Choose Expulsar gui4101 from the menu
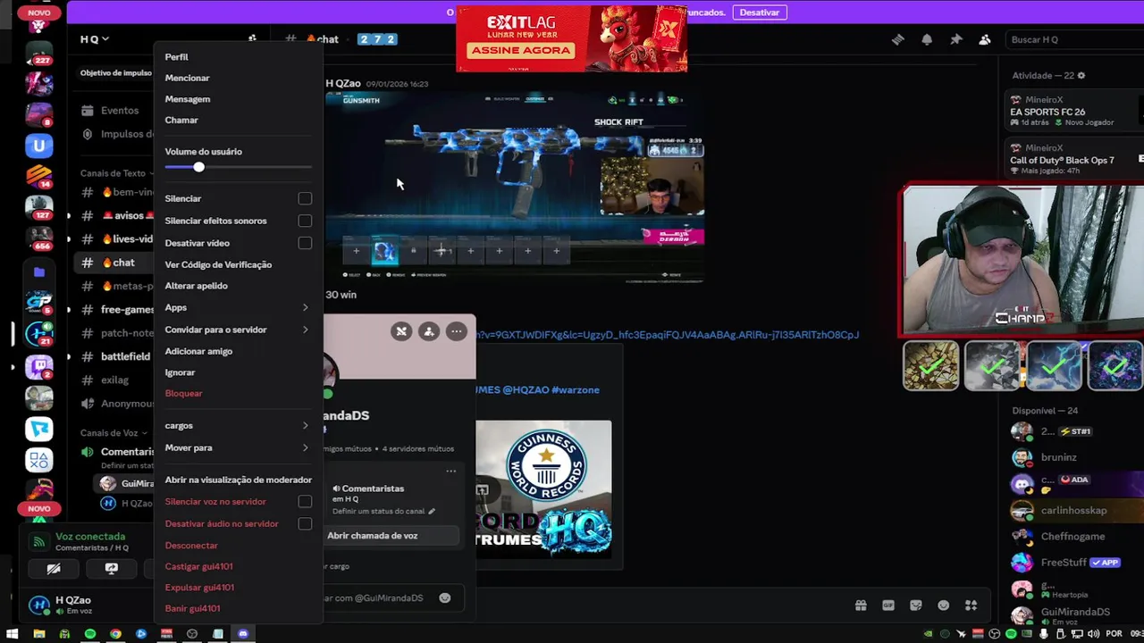The width and height of the screenshot is (1144, 643). coord(199,588)
